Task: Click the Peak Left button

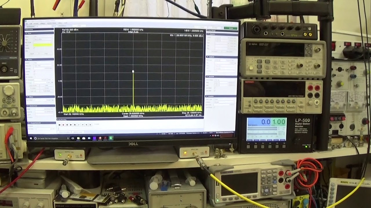Action: tap(33, 91)
